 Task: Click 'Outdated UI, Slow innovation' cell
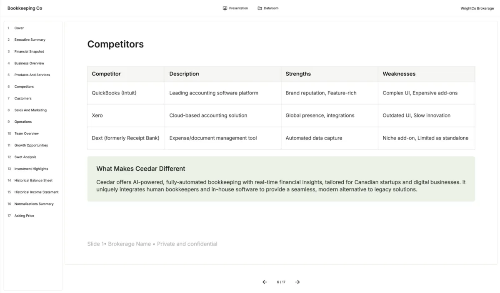click(426, 115)
